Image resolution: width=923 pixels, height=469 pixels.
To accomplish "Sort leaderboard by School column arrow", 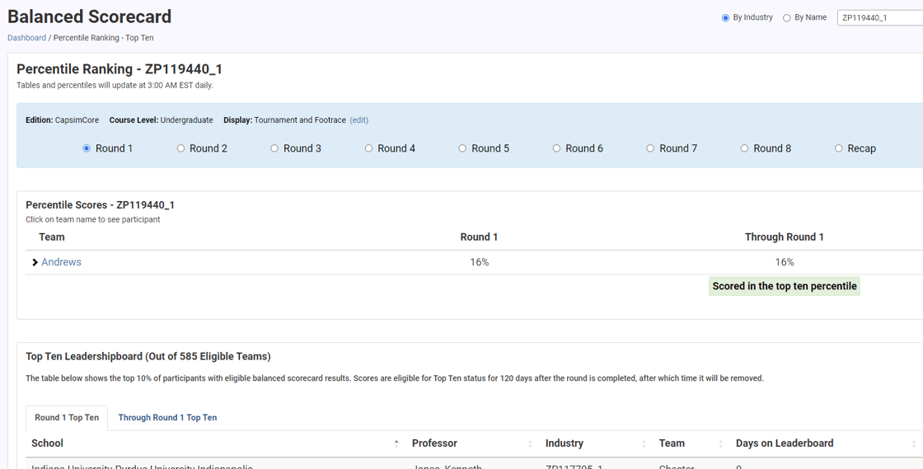I will (x=396, y=443).
